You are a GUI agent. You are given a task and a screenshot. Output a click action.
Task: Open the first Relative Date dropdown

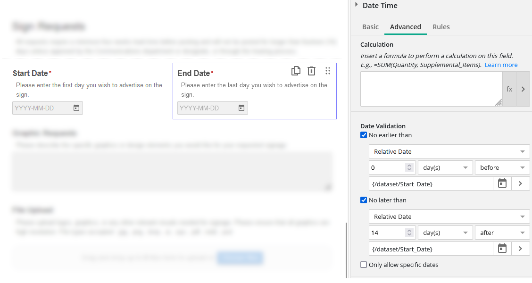[x=449, y=151]
